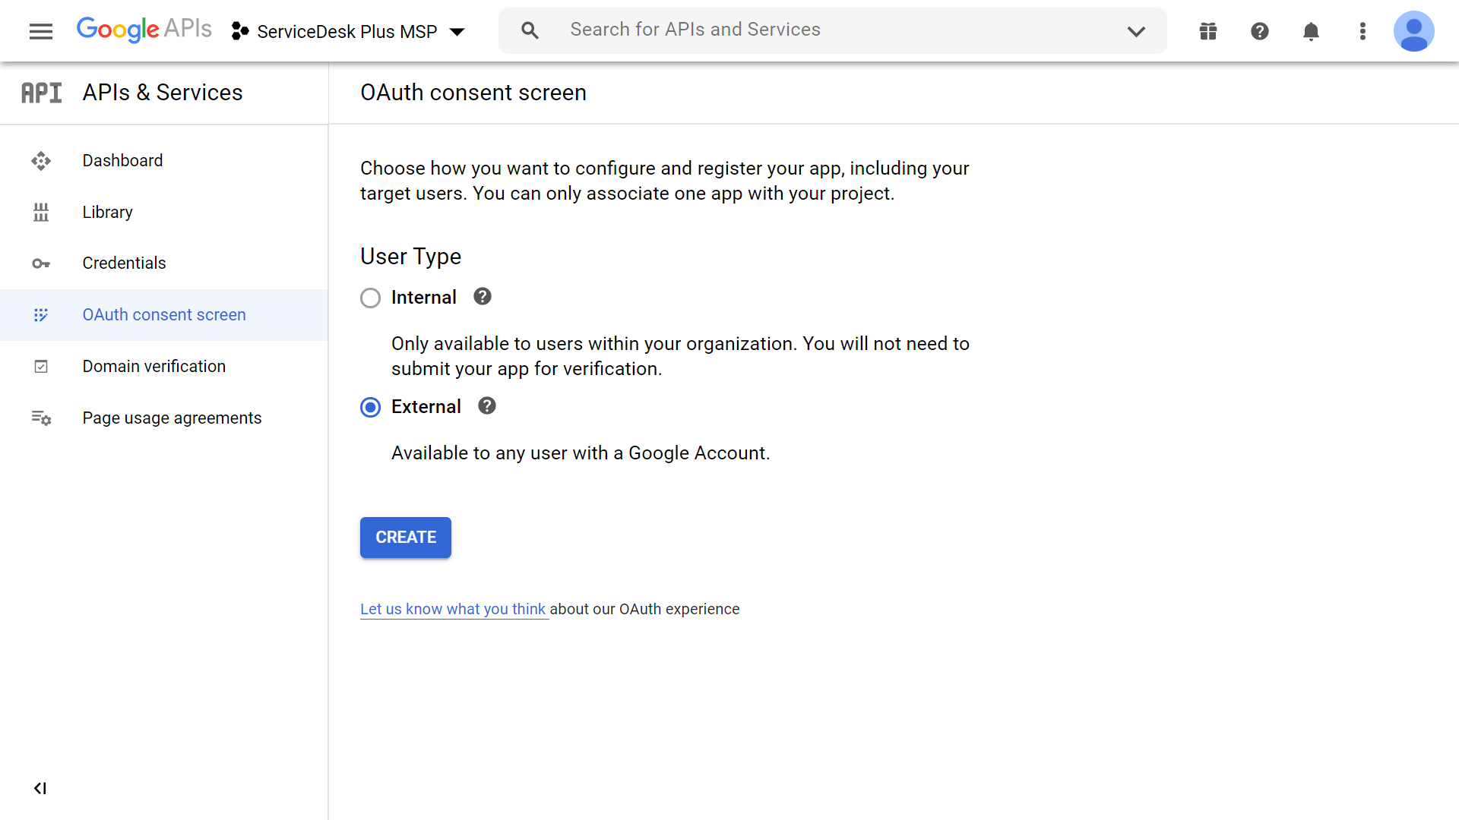1459x820 pixels.
Task: Go to the Dashboard menu item
Action: (x=122, y=160)
